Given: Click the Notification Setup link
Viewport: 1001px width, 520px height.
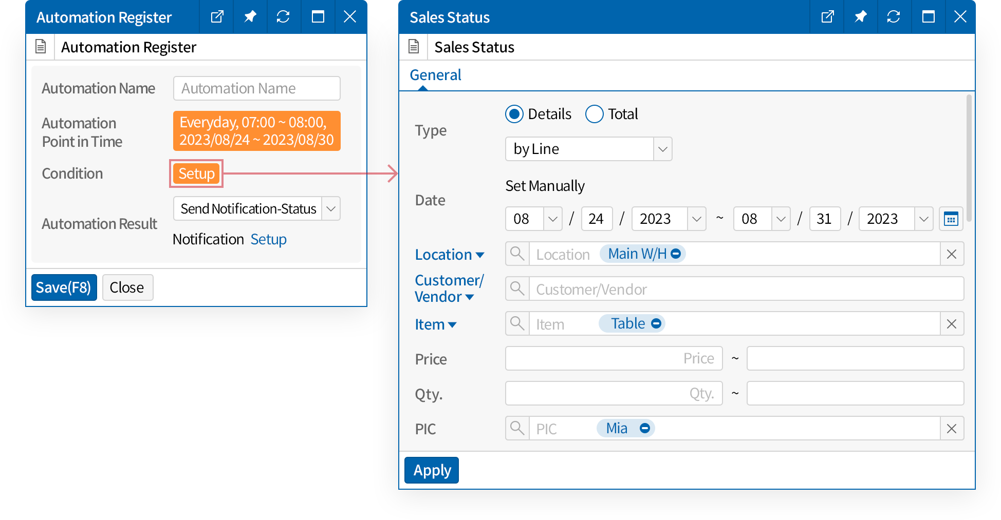Looking at the screenshot, I should pyautogui.click(x=268, y=240).
